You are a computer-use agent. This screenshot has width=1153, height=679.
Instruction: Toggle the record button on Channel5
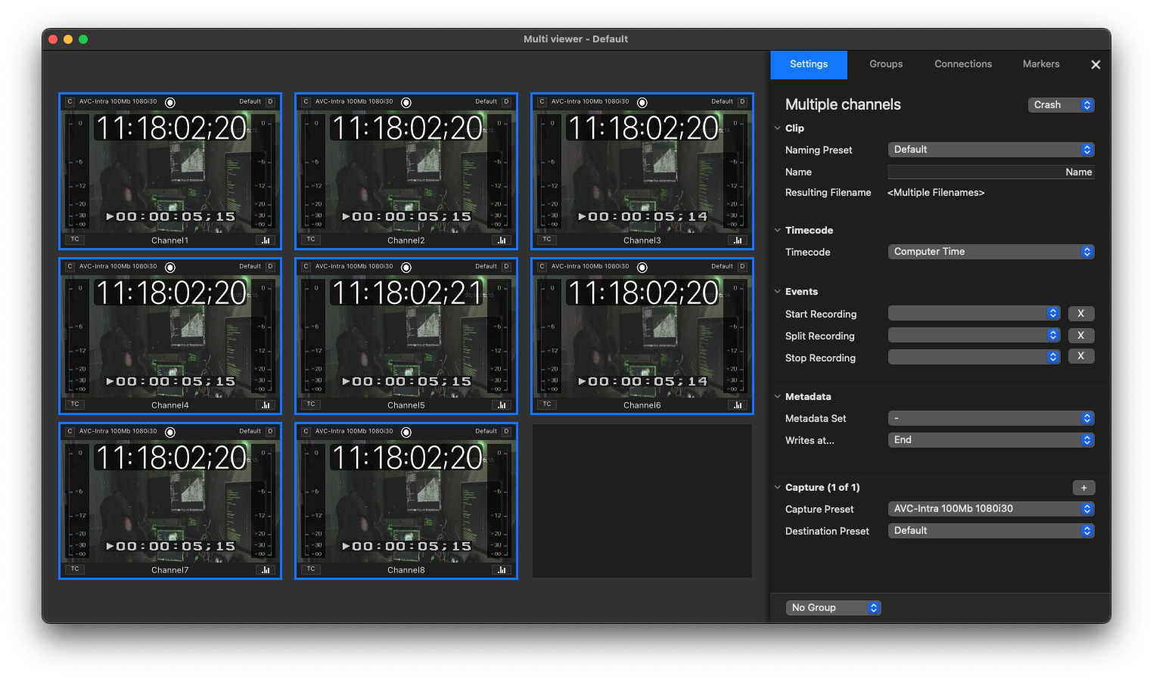[406, 268]
